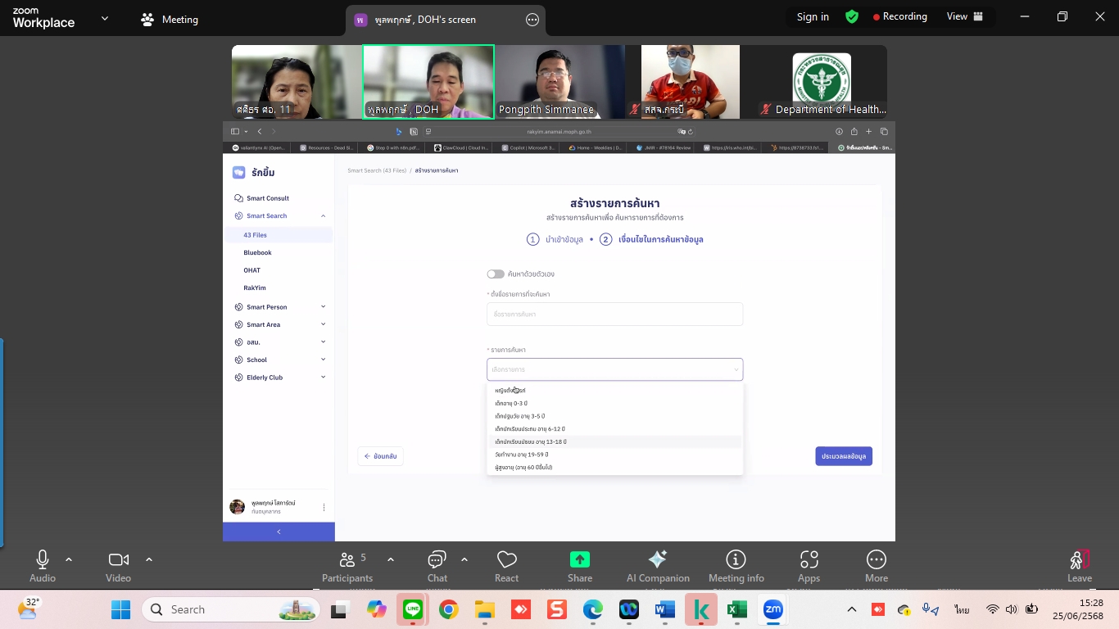Open the More options menu
This screenshot has width=1119, height=629.
(x=877, y=567)
